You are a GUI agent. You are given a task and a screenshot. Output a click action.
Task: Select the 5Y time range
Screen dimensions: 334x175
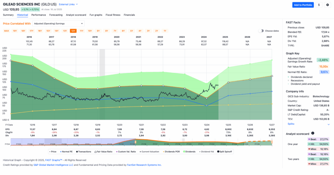pos(131,31)
